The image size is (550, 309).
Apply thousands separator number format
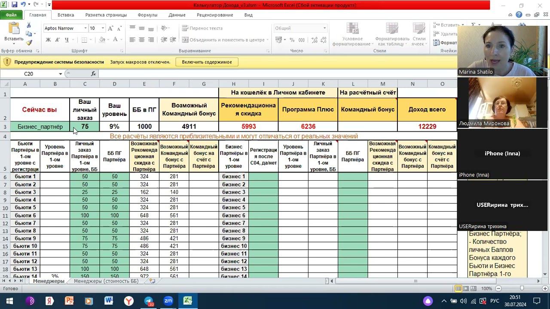click(x=301, y=40)
